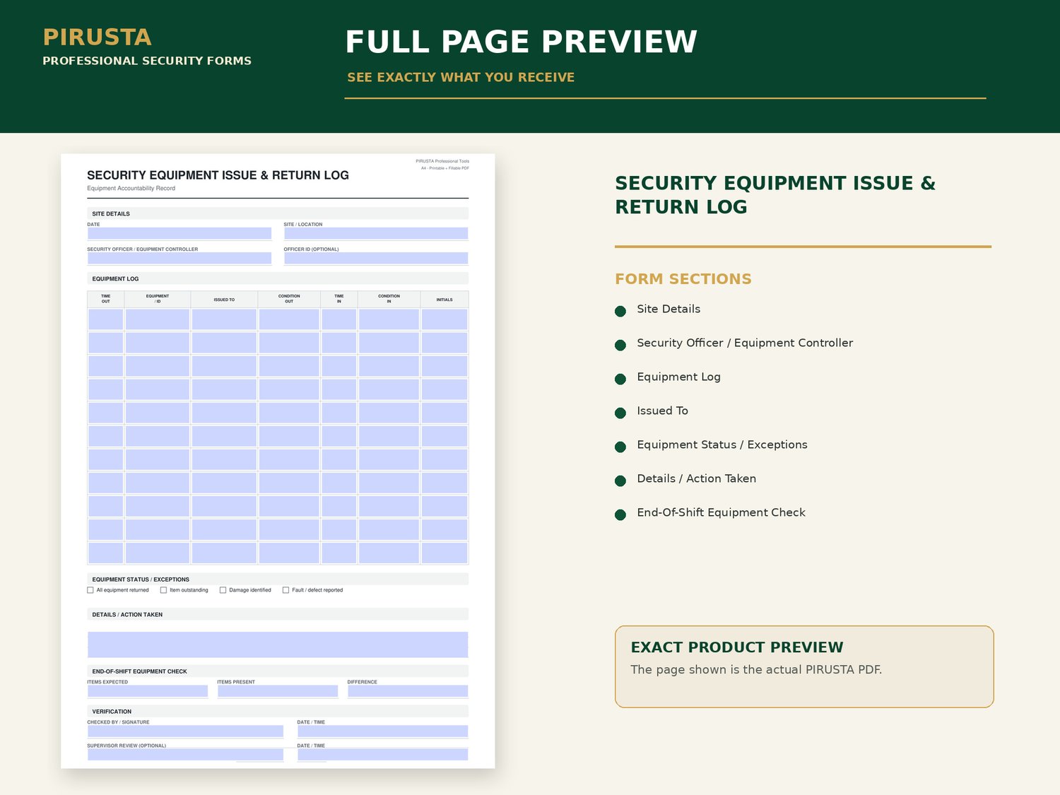Click the Site / Location input field

tap(376, 233)
